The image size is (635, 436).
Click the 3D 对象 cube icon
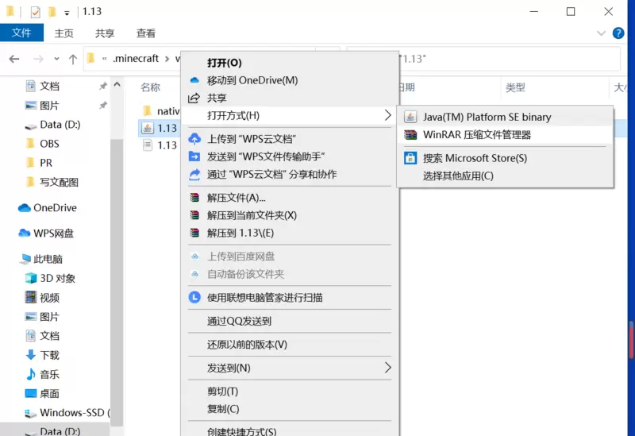(x=31, y=279)
